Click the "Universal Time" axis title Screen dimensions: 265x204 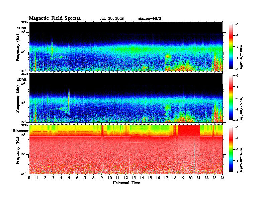126,183
